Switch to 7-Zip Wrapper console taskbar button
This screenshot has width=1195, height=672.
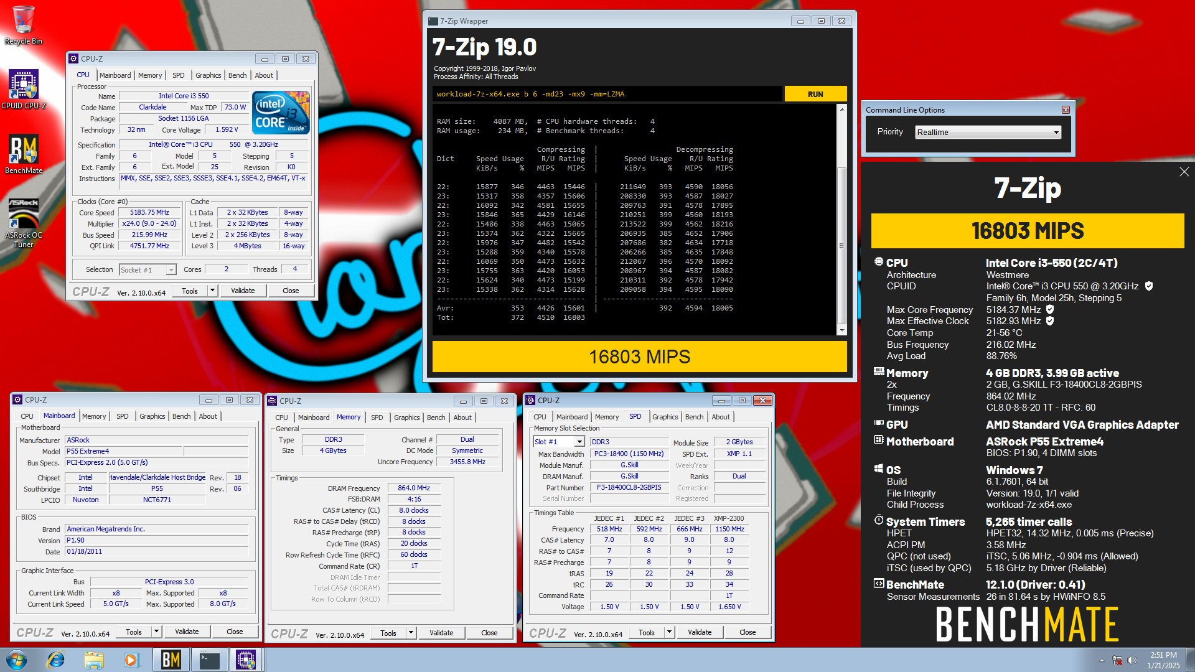209,660
